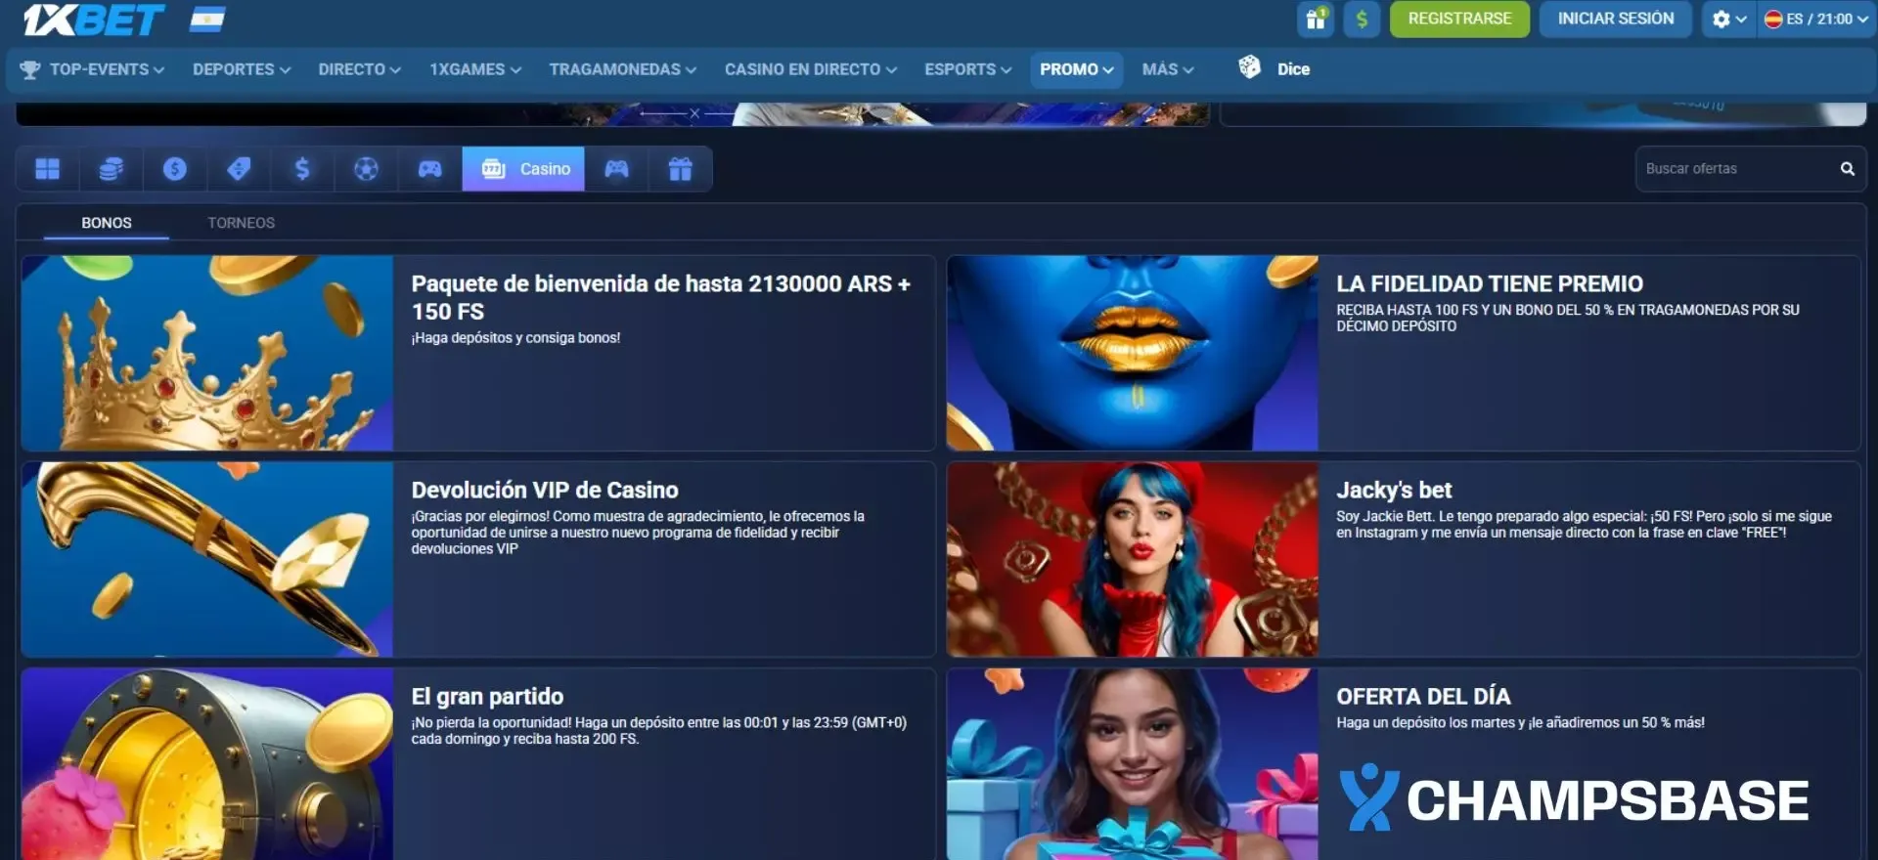Open the Jacky's bet woman image

click(1133, 559)
